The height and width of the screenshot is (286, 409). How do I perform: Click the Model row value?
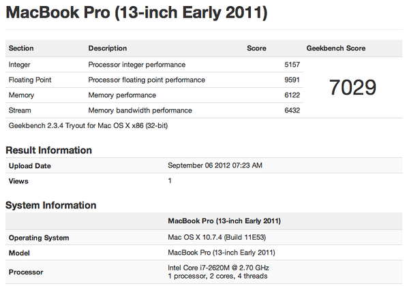click(221, 253)
